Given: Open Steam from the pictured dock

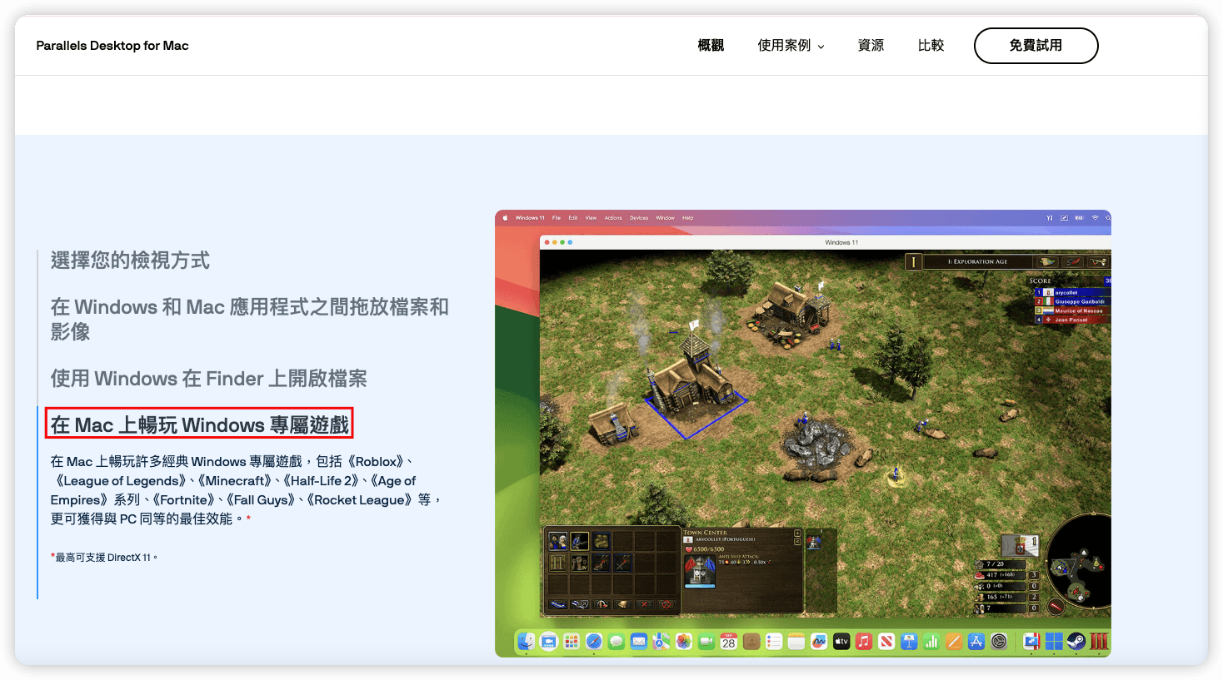Looking at the screenshot, I should click(1076, 642).
